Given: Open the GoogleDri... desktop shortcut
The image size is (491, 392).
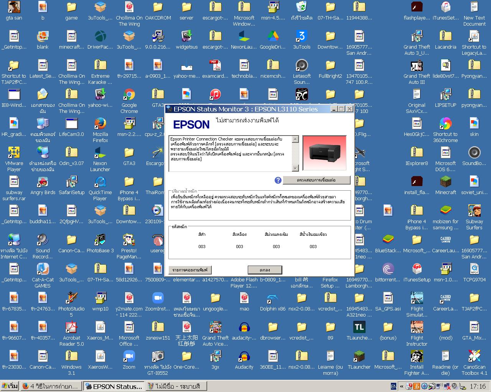Looking at the screenshot, I should pos(273,40).
